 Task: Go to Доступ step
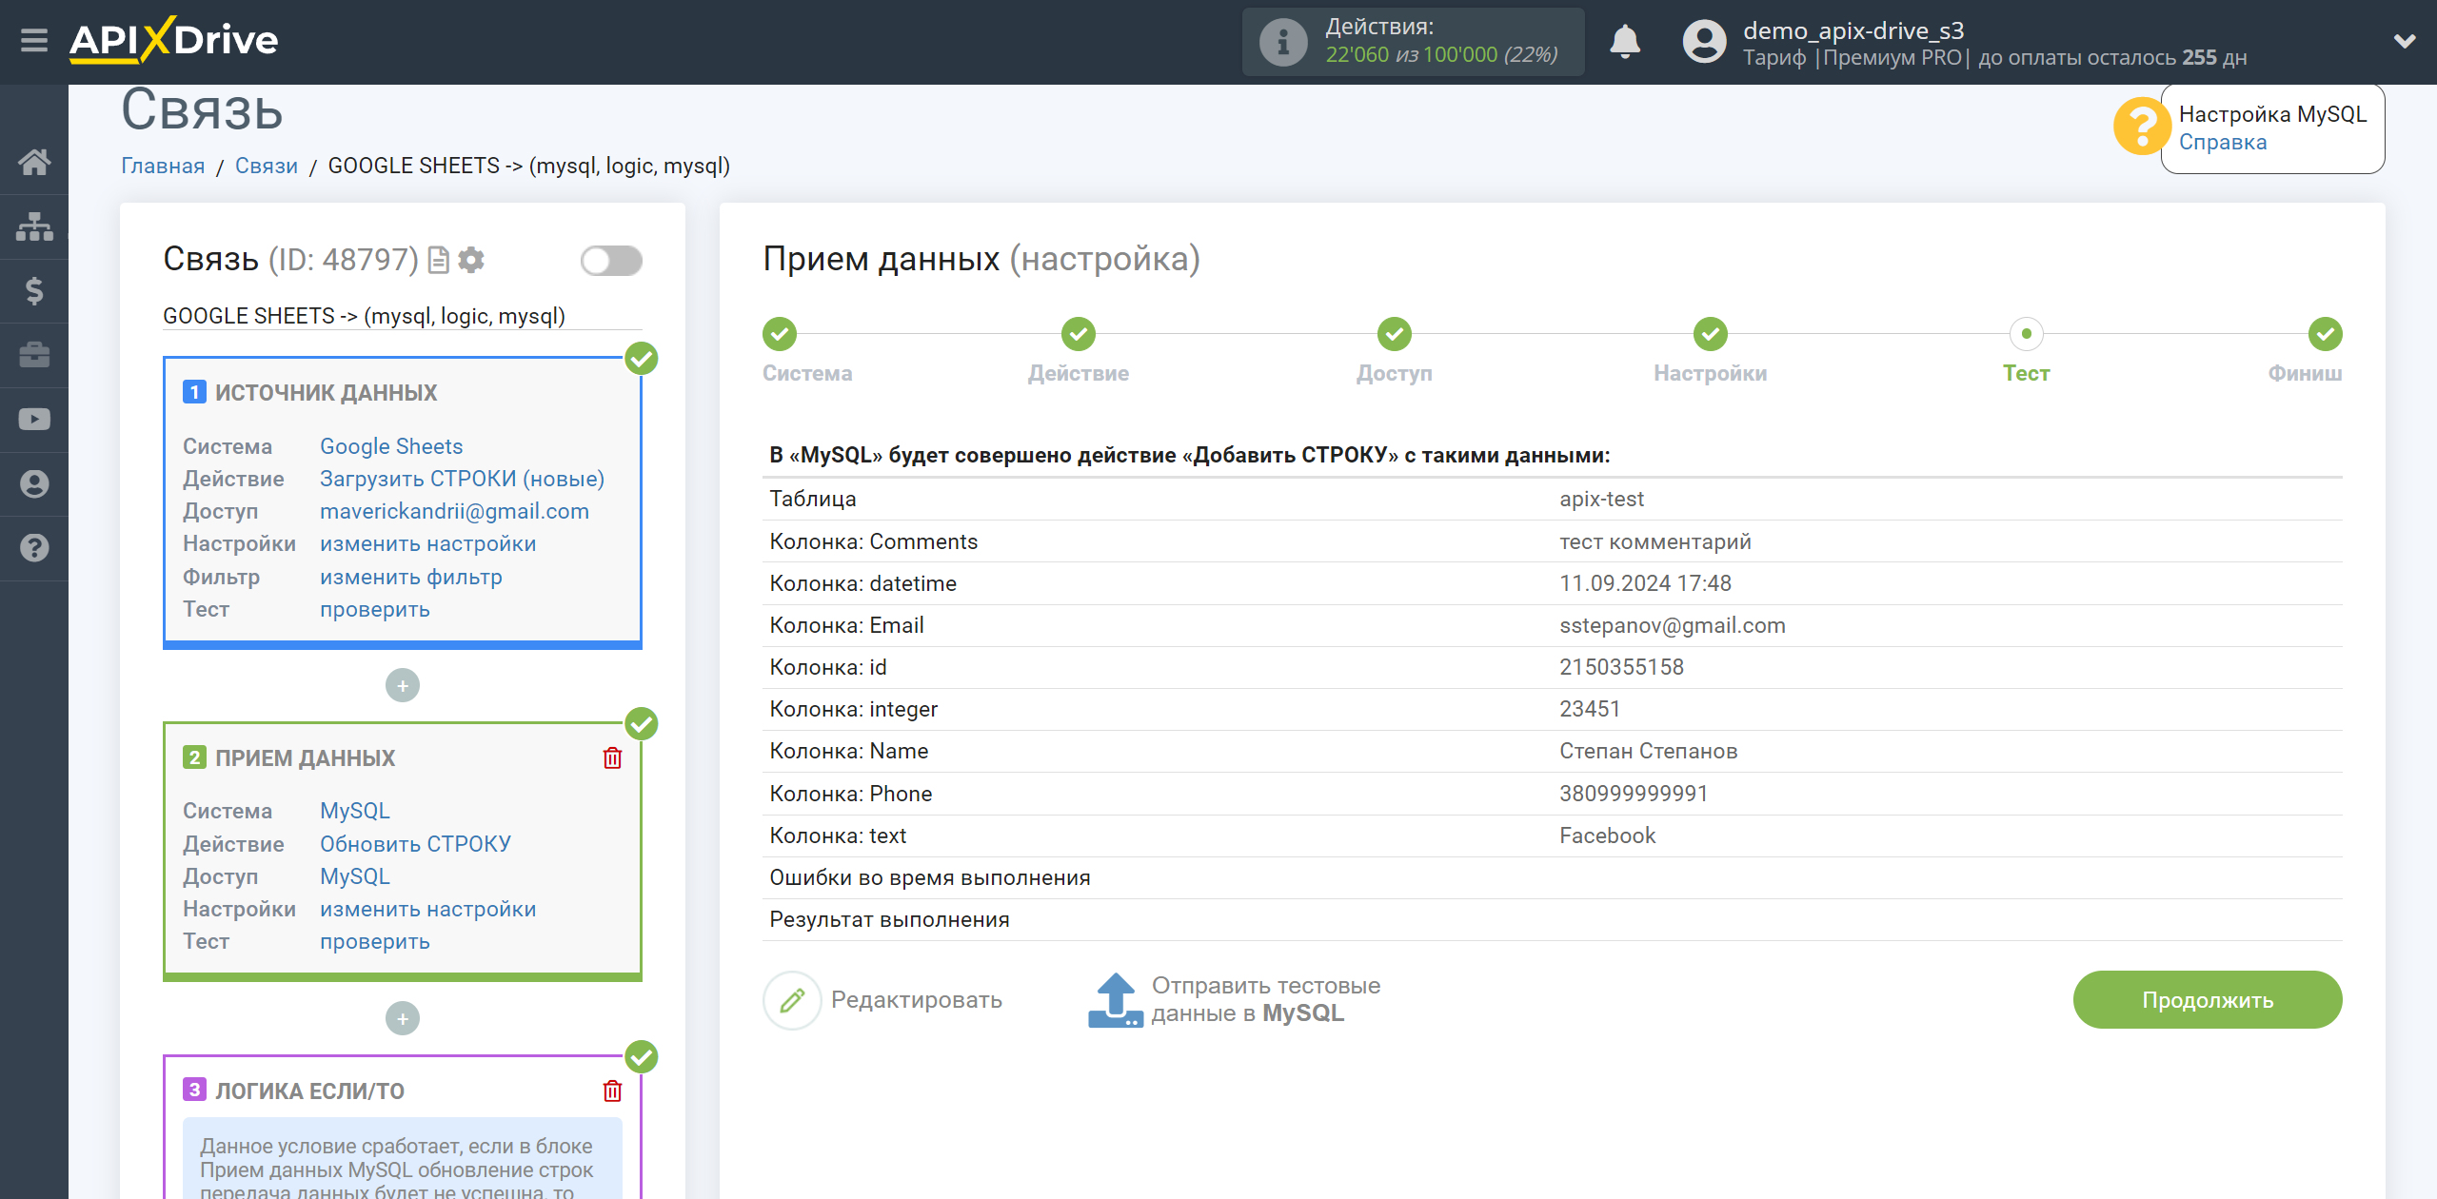coord(1395,334)
